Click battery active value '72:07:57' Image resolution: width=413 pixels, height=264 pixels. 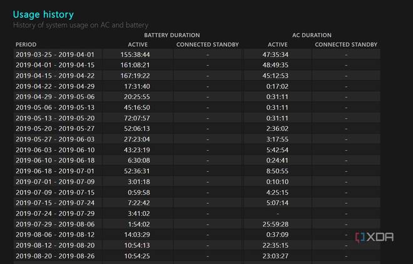pyautogui.click(x=137, y=118)
